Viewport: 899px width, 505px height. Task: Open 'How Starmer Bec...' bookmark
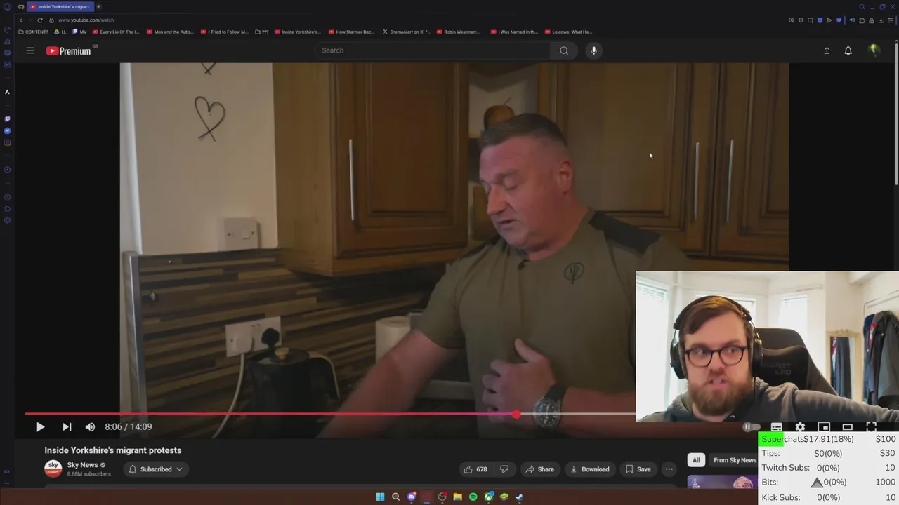352,32
